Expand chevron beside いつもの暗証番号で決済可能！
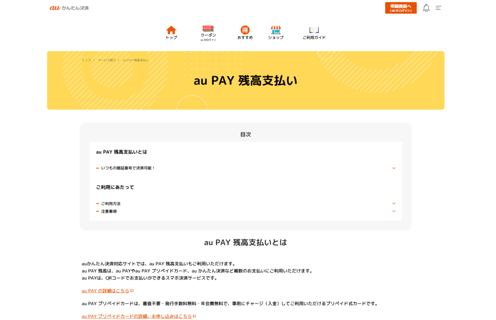The width and height of the screenshot is (496, 320). point(393,168)
